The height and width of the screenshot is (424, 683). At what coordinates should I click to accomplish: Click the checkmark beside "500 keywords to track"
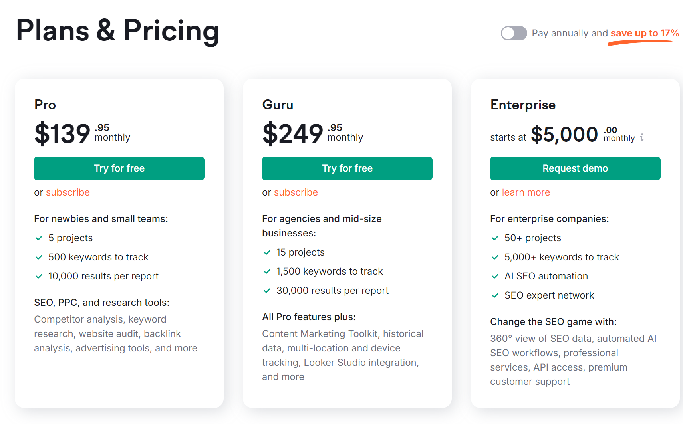tap(39, 257)
